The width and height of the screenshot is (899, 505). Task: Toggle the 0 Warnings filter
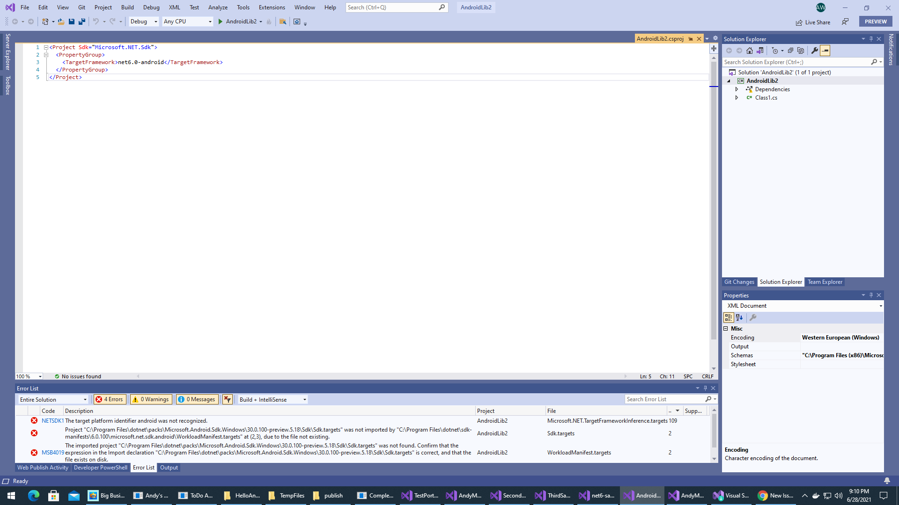coord(151,399)
